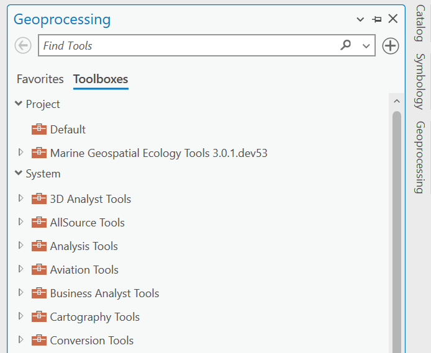Select the Analysis Tools label
431x353 pixels.
pos(84,246)
